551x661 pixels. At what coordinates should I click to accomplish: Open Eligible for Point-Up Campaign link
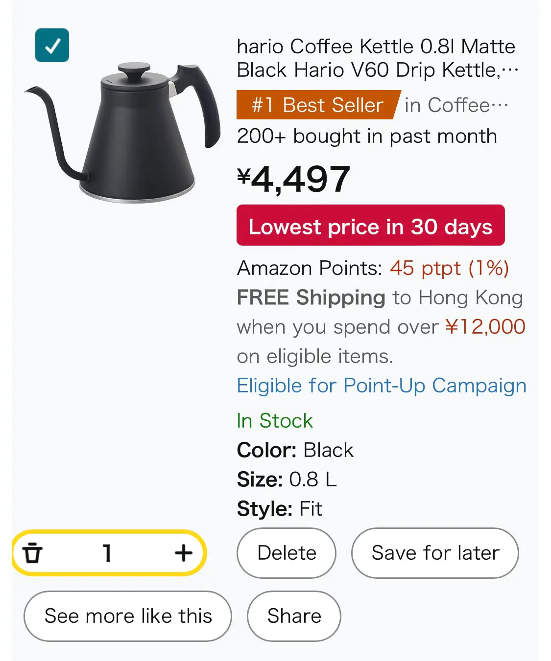pyautogui.click(x=382, y=386)
